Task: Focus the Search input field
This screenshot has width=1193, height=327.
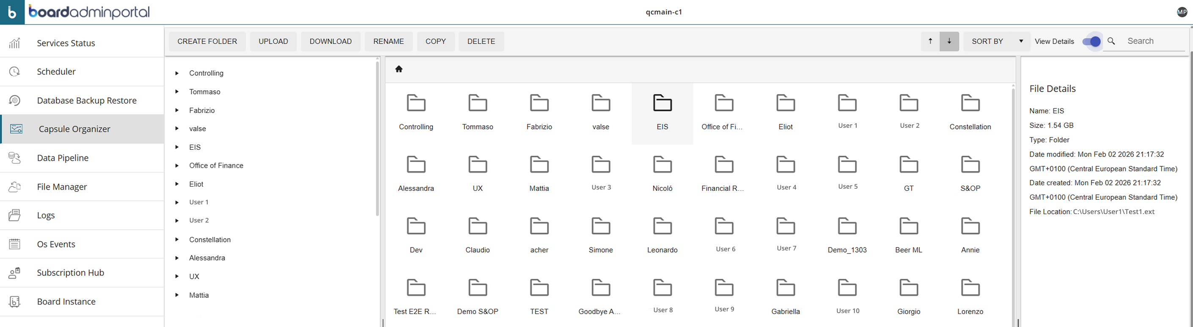Action: click(x=1155, y=41)
